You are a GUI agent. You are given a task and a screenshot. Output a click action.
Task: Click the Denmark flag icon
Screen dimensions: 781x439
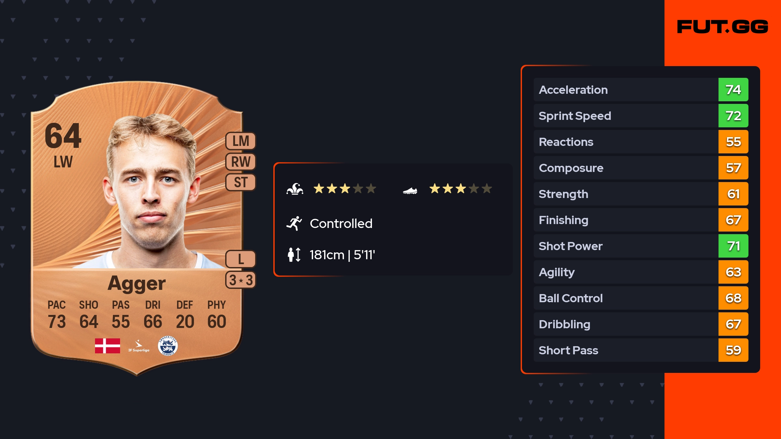point(107,346)
